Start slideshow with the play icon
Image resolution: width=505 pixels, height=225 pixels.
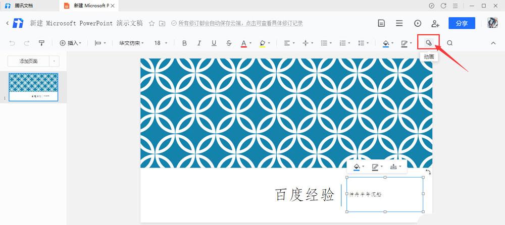click(417, 23)
